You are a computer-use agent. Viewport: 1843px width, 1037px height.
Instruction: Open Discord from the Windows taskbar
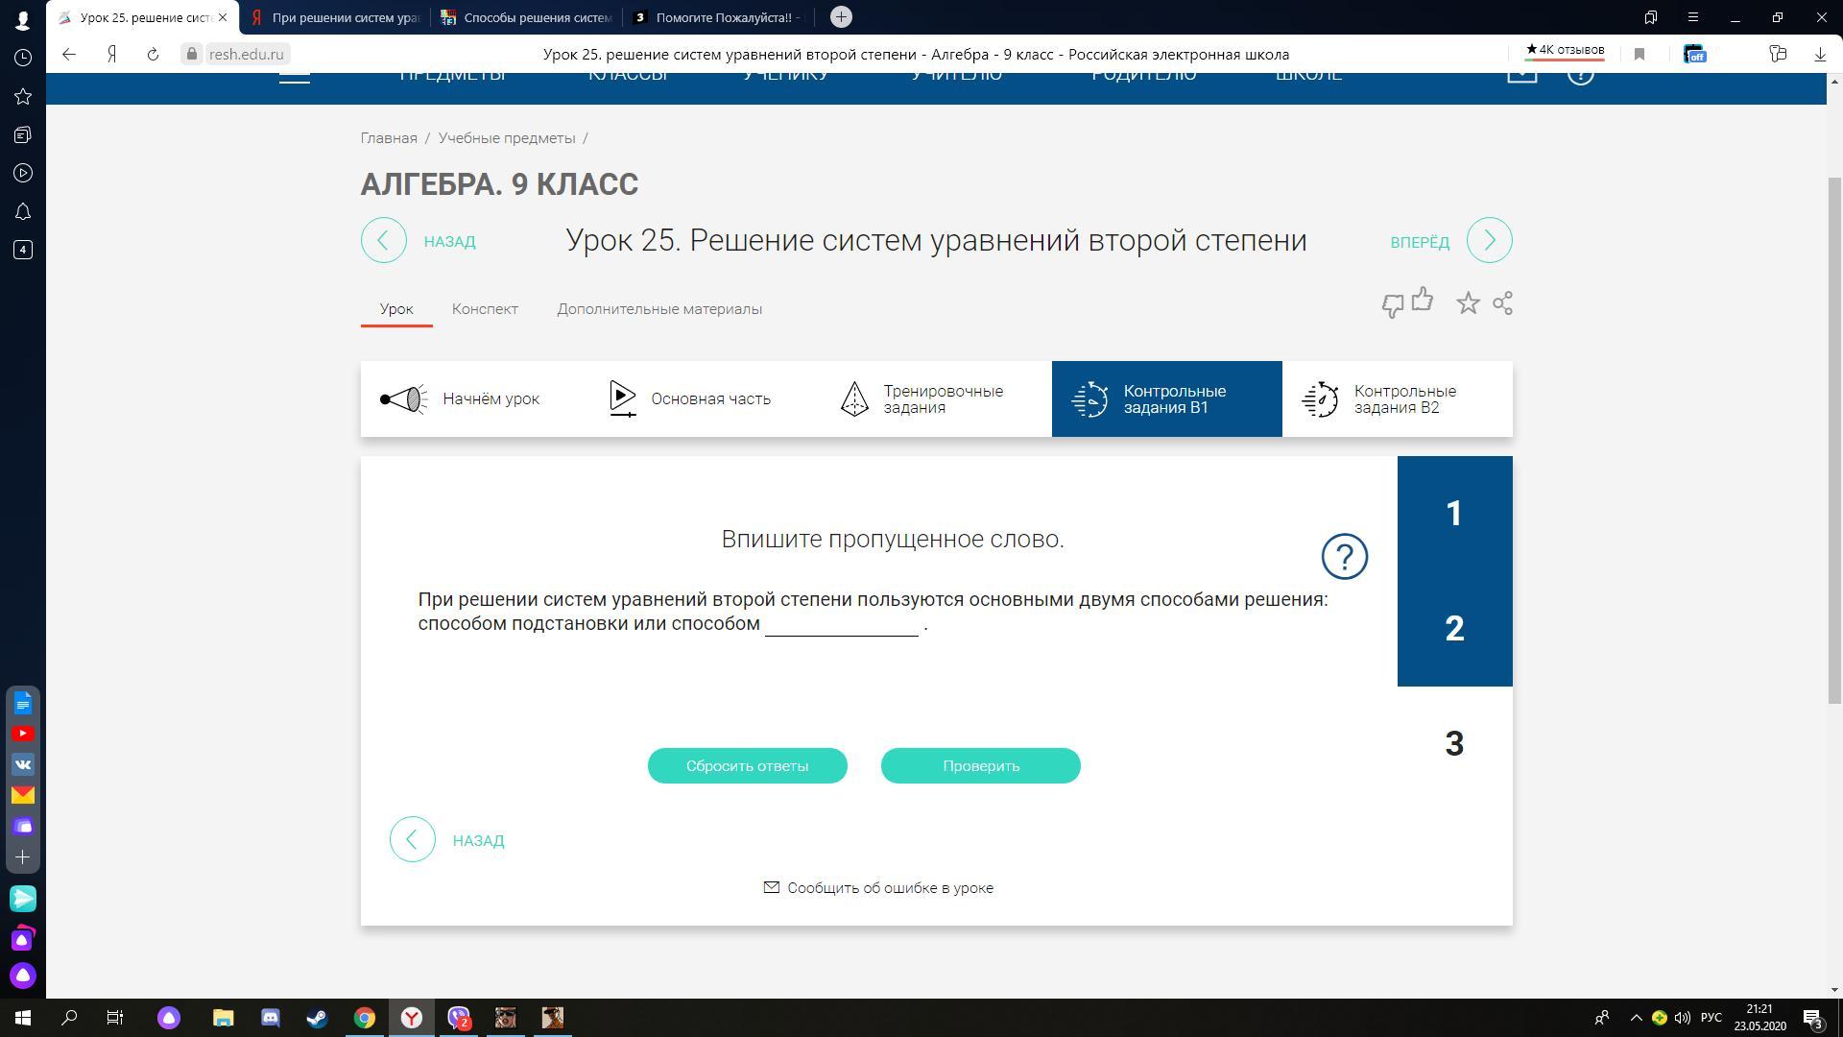pos(270,1018)
